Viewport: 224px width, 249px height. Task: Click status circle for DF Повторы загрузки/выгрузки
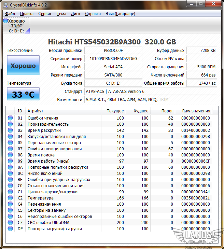[10, 229]
